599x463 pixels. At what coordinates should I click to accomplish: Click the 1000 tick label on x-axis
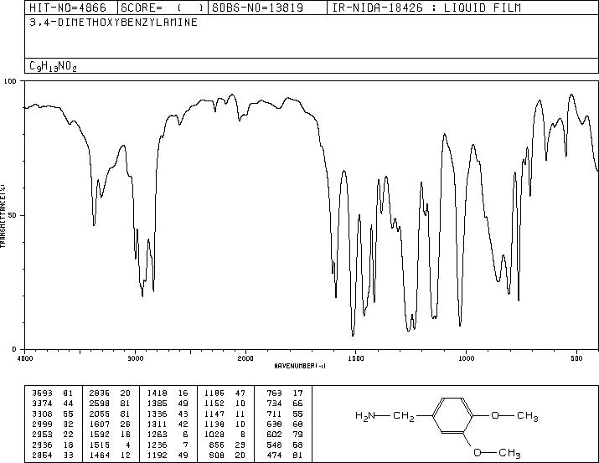[x=466, y=358]
